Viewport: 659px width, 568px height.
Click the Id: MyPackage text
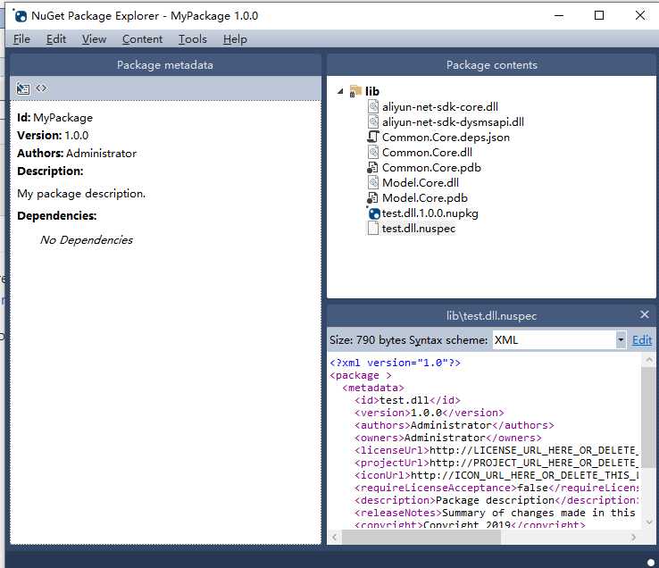point(54,117)
